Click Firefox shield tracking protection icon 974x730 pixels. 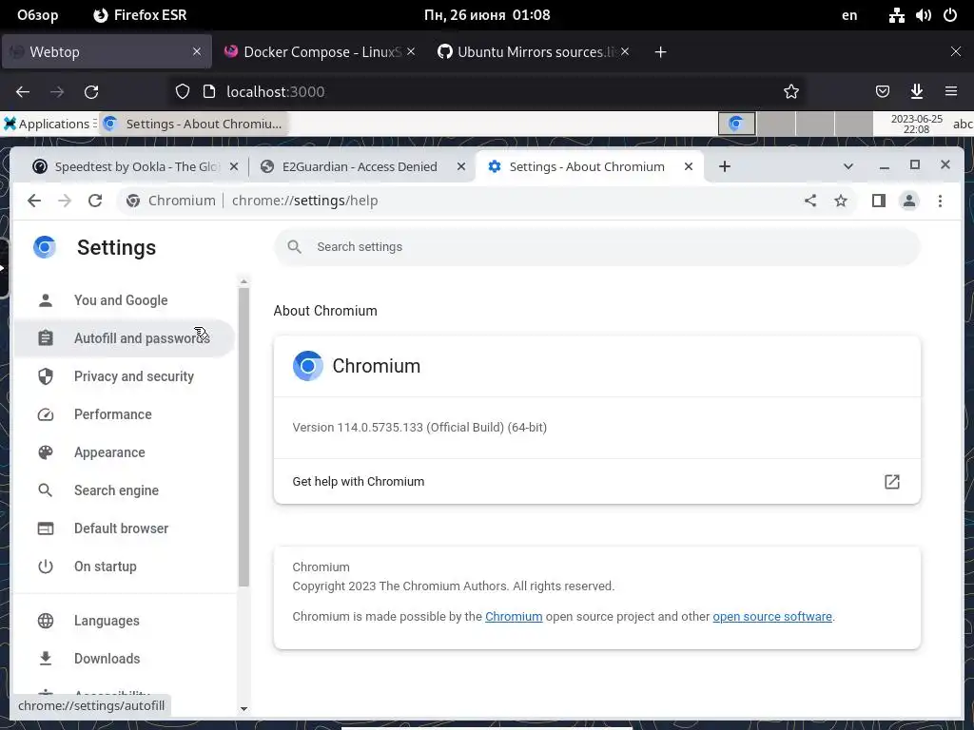pos(182,92)
